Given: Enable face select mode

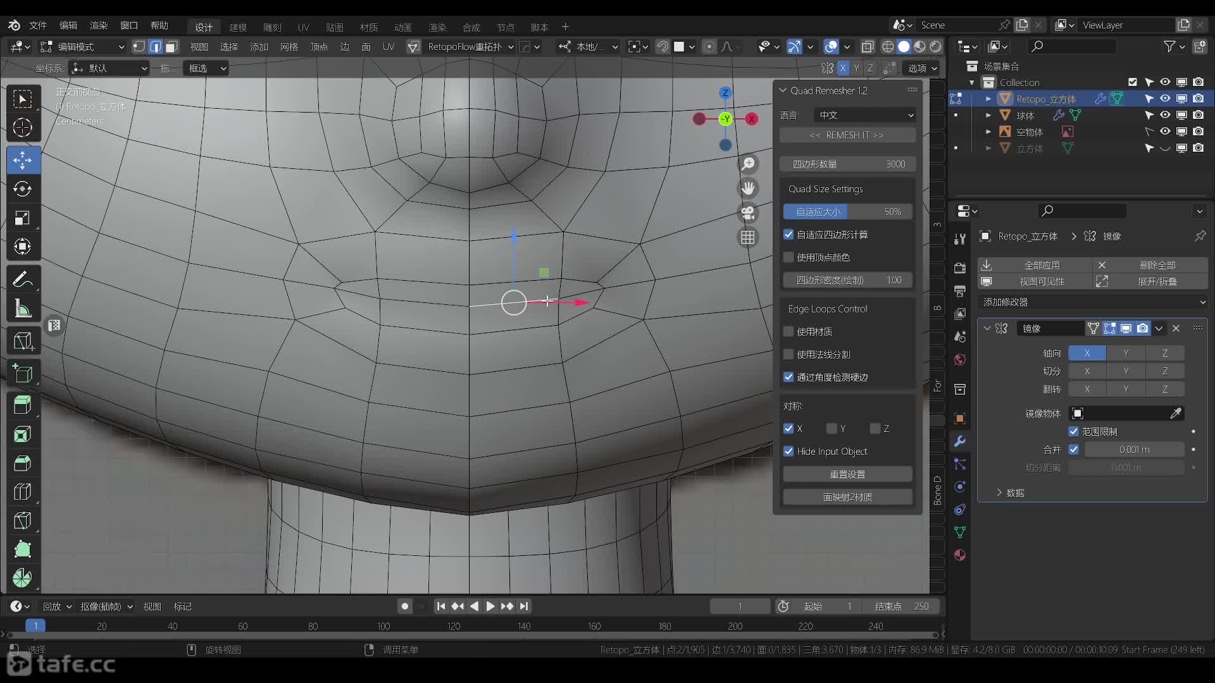Looking at the screenshot, I should 171,47.
